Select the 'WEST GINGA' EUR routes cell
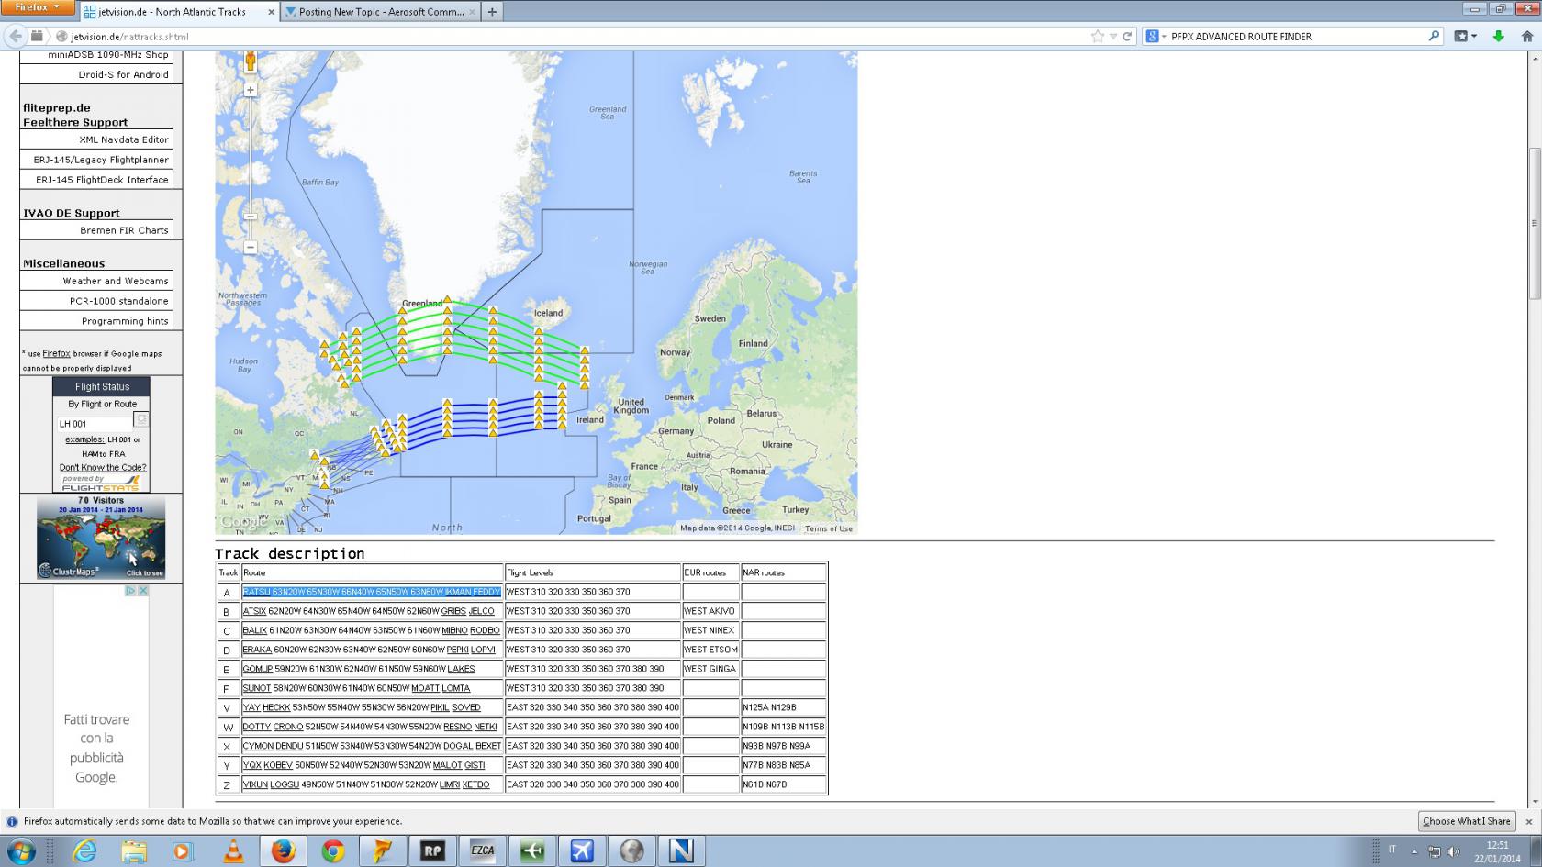Screen dimensions: 1542x867 [x=710, y=669]
